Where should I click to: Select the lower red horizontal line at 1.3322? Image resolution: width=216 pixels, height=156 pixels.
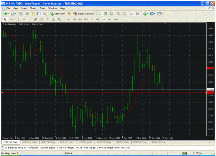pos(104,93)
